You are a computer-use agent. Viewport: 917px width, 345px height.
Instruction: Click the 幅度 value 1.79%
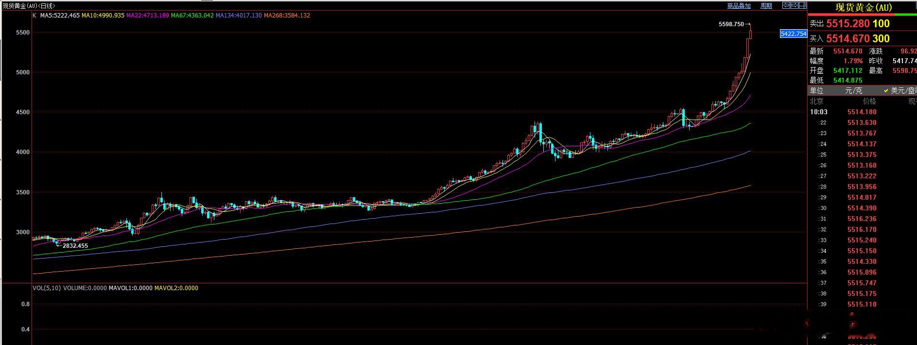[x=853, y=61]
